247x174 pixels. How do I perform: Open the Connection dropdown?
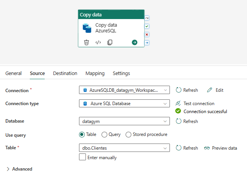pos(124,90)
